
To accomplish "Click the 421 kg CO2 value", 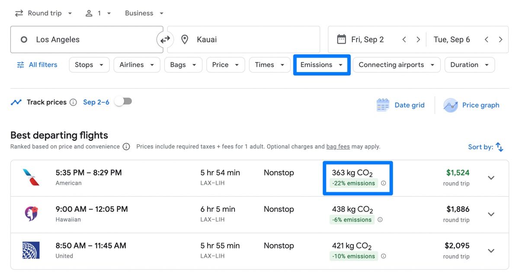I will (x=352, y=246).
